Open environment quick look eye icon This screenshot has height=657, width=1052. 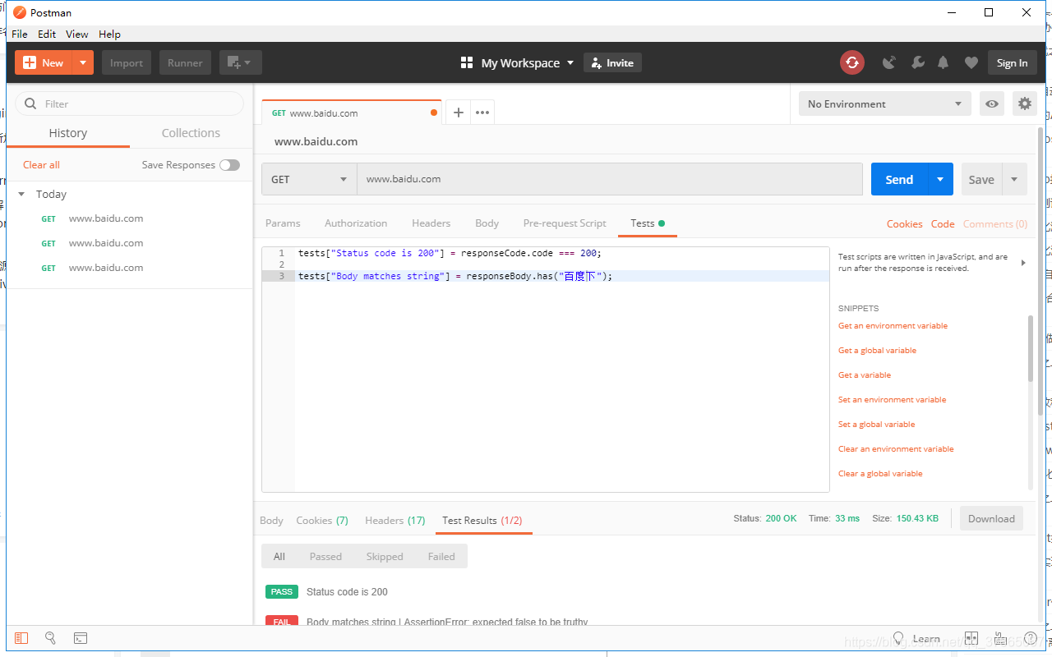(992, 103)
